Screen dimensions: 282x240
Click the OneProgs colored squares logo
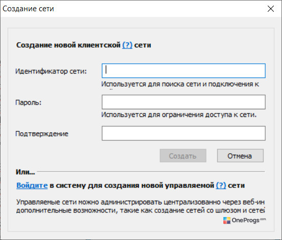click(x=227, y=221)
